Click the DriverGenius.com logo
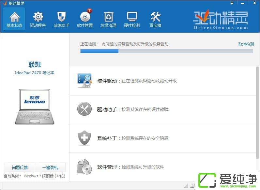This screenshot has height=190, width=260. [220, 20]
